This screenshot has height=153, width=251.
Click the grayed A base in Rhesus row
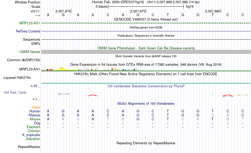(x=227, y=115)
